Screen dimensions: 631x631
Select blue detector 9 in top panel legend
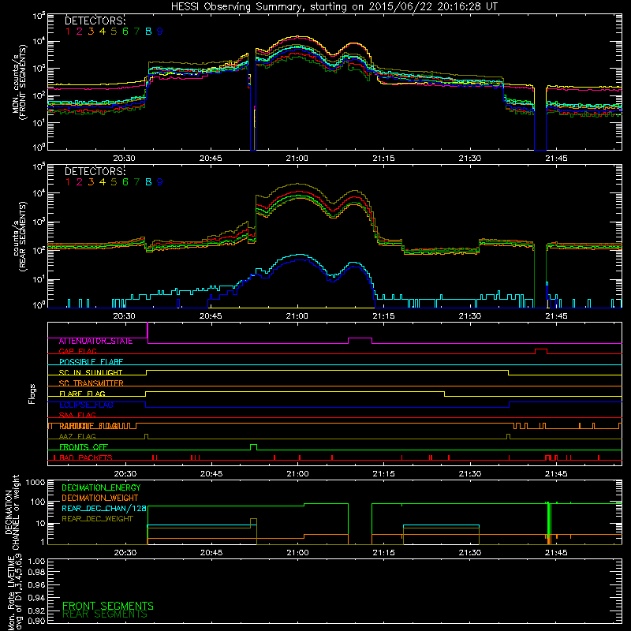160,32
